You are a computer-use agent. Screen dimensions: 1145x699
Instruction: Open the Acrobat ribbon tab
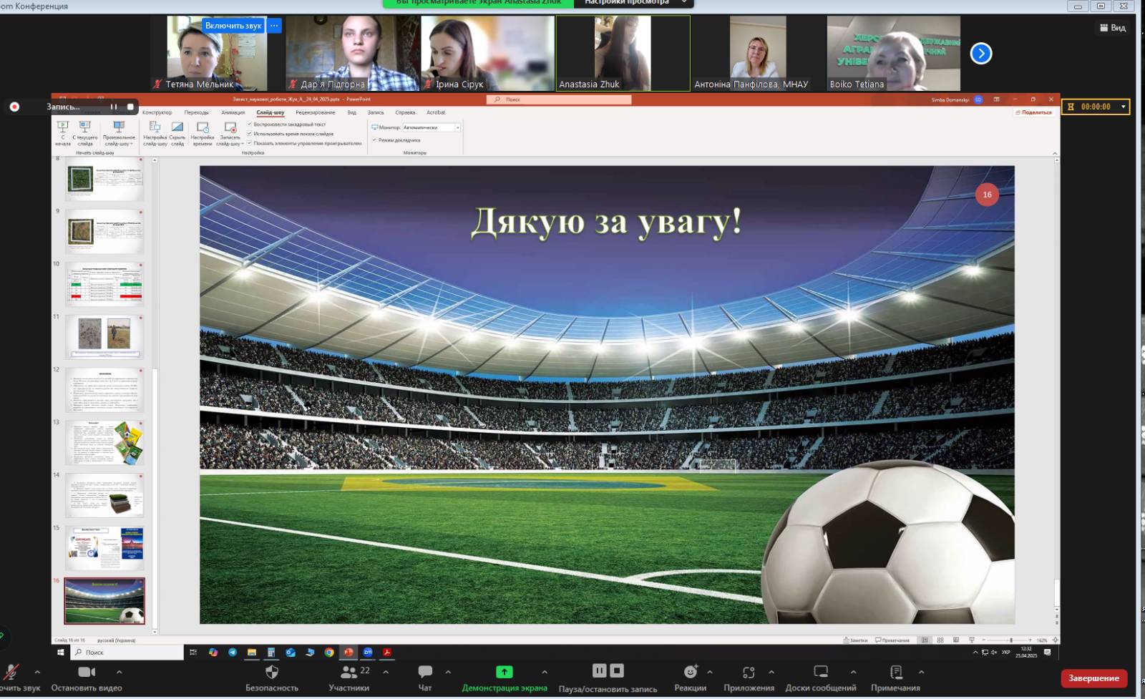coord(436,112)
